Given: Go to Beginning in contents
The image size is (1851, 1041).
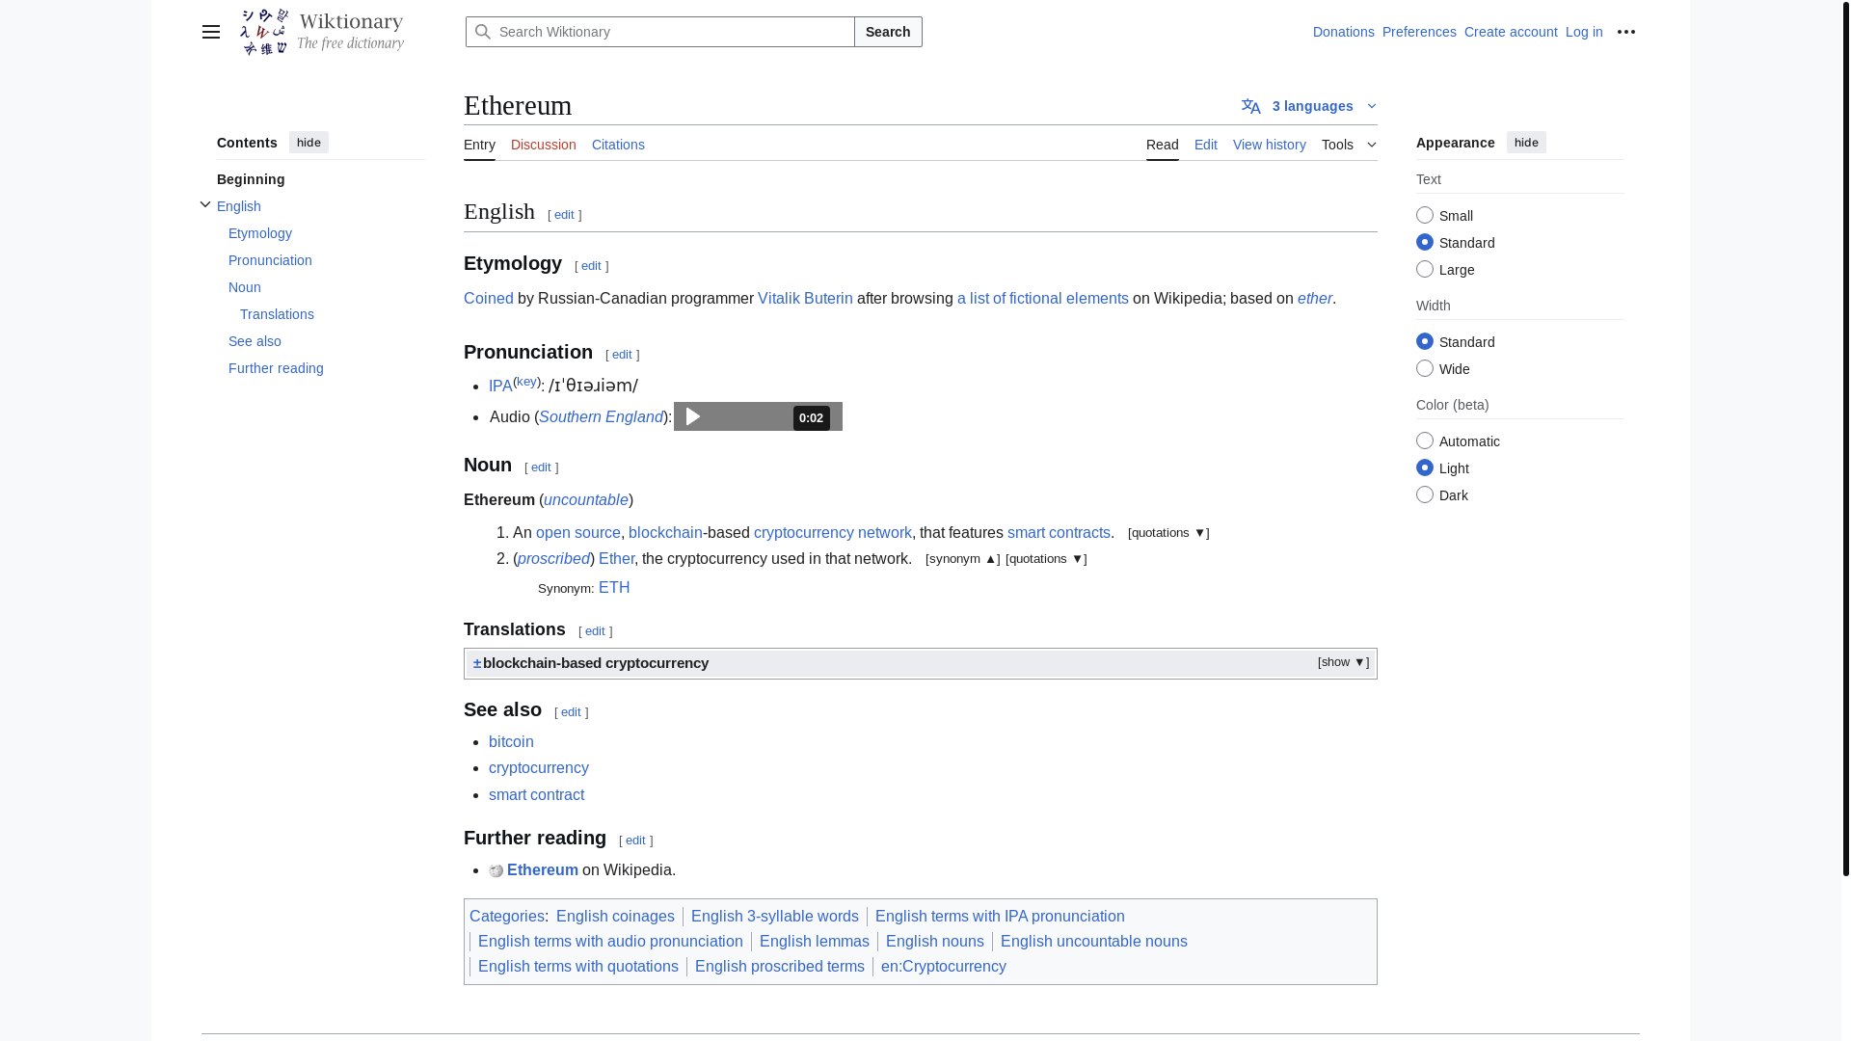Looking at the screenshot, I should (x=251, y=179).
